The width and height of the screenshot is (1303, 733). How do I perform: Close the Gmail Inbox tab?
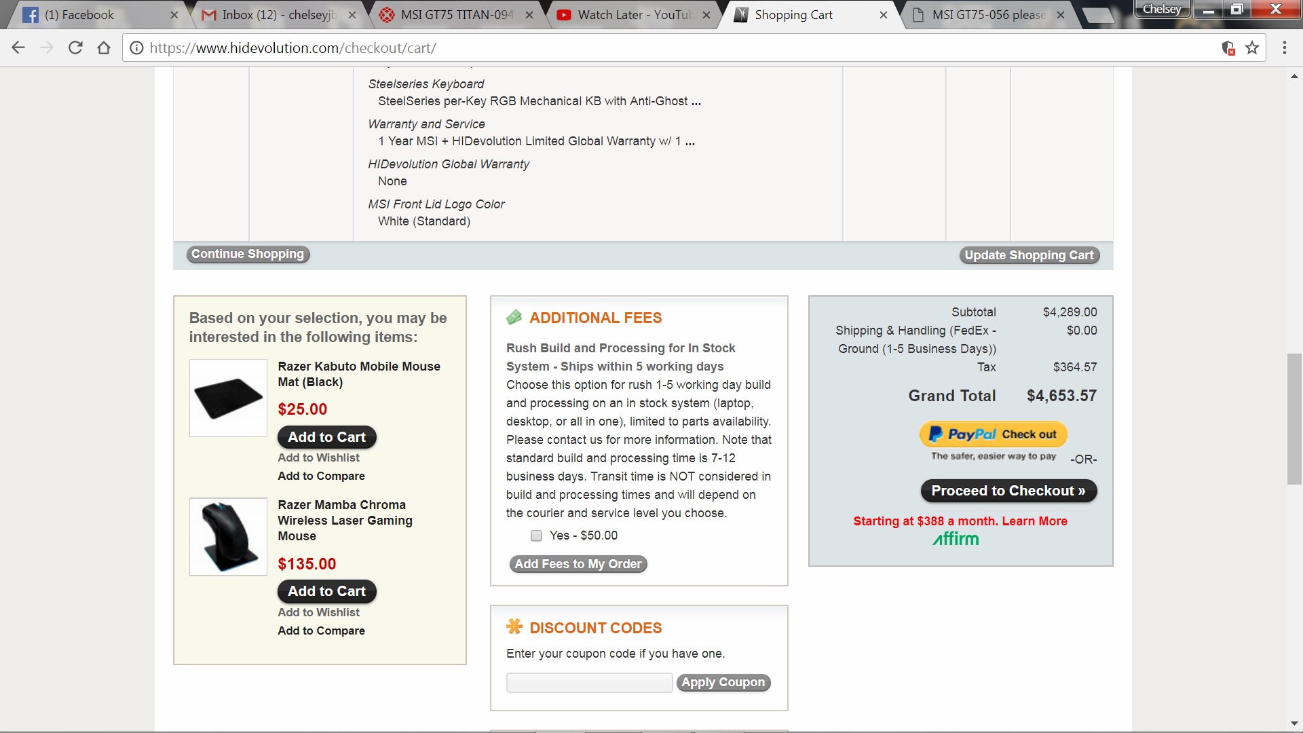352,15
